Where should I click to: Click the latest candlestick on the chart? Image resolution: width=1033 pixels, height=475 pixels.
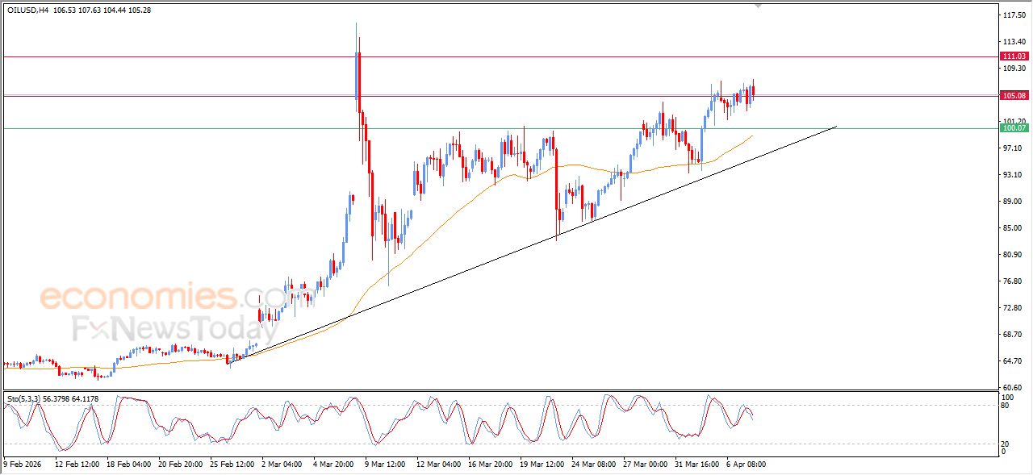click(x=753, y=91)
